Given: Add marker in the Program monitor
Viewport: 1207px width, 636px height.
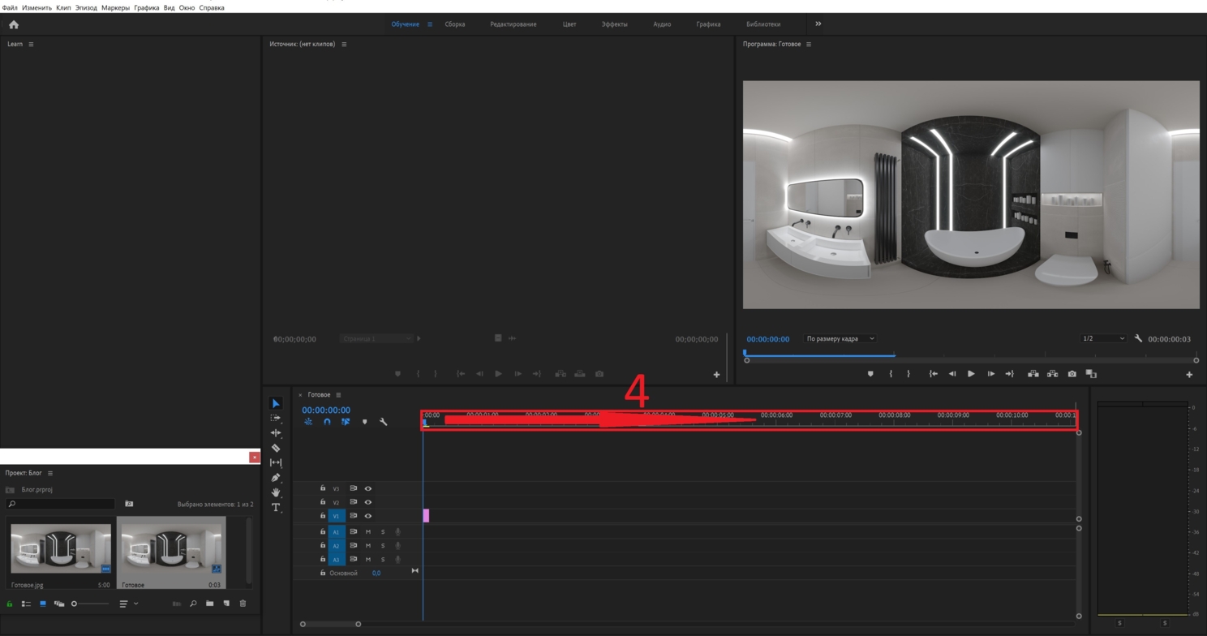Looking at the screenshot, I should point(870,374).
